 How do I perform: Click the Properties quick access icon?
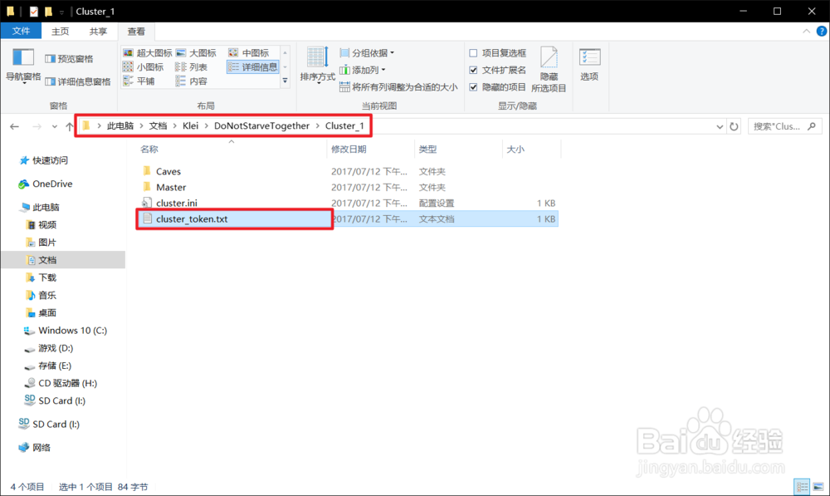coord(33,11)
